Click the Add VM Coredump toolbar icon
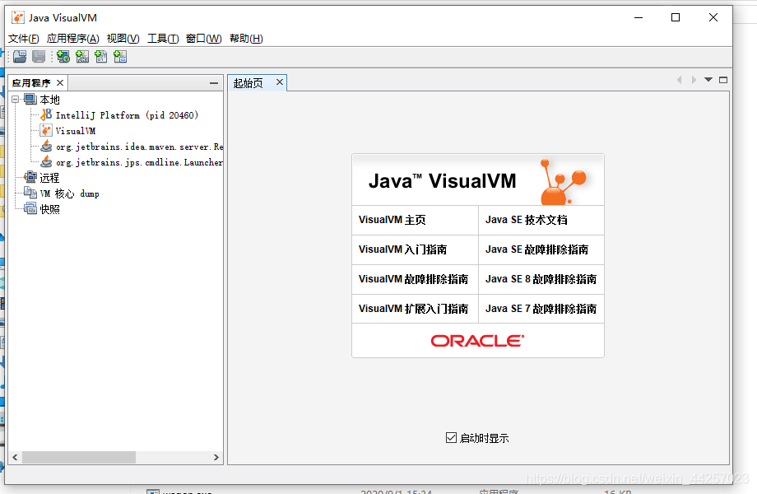The image size is (757, 494). (x=101, y=57)
